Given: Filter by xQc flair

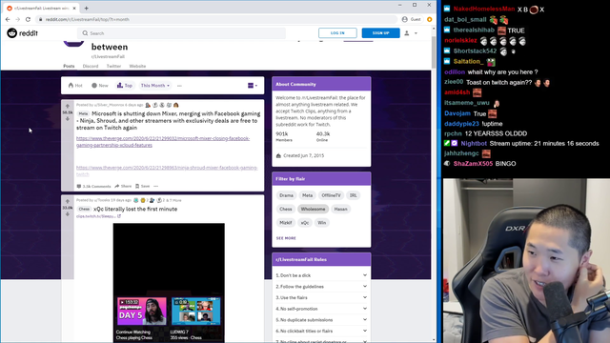Looking at the screenshot, I should pyautogui.click(x=305, y=223).
